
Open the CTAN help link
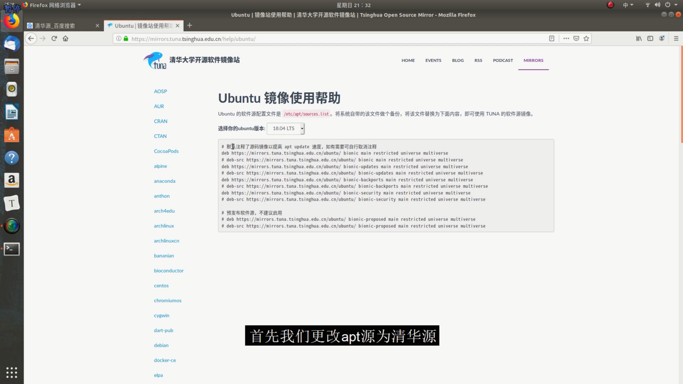click(x=160, y=136)
